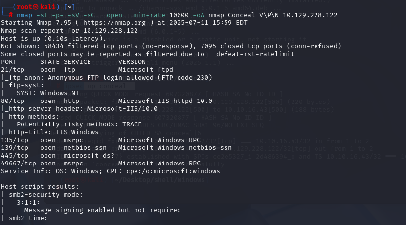Click the nmap command word

pos(24,15)
